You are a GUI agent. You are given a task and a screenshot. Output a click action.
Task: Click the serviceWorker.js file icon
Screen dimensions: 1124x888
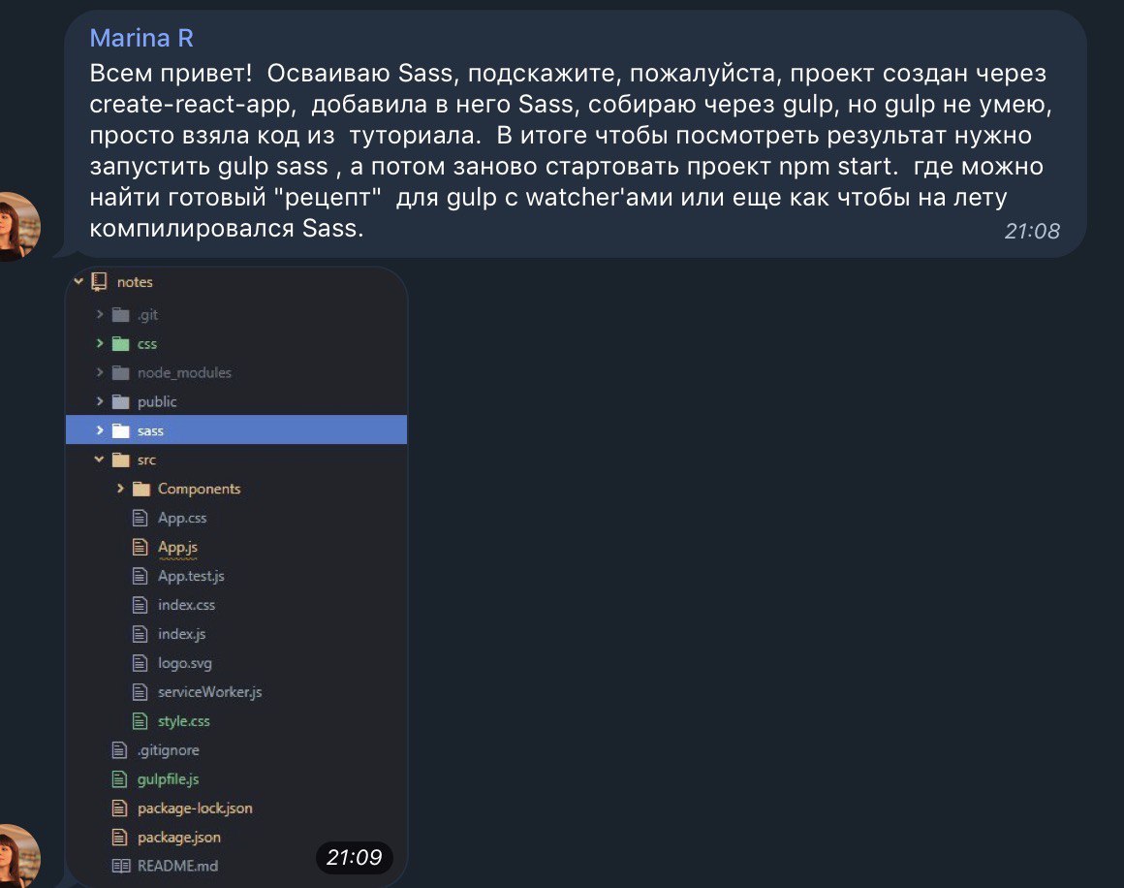click(140, 692)
